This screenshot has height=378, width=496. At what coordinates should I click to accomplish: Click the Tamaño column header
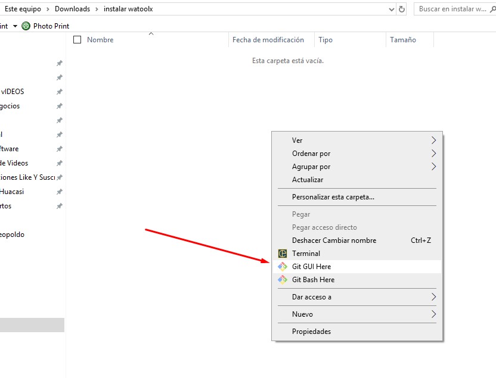coord(403,40)
